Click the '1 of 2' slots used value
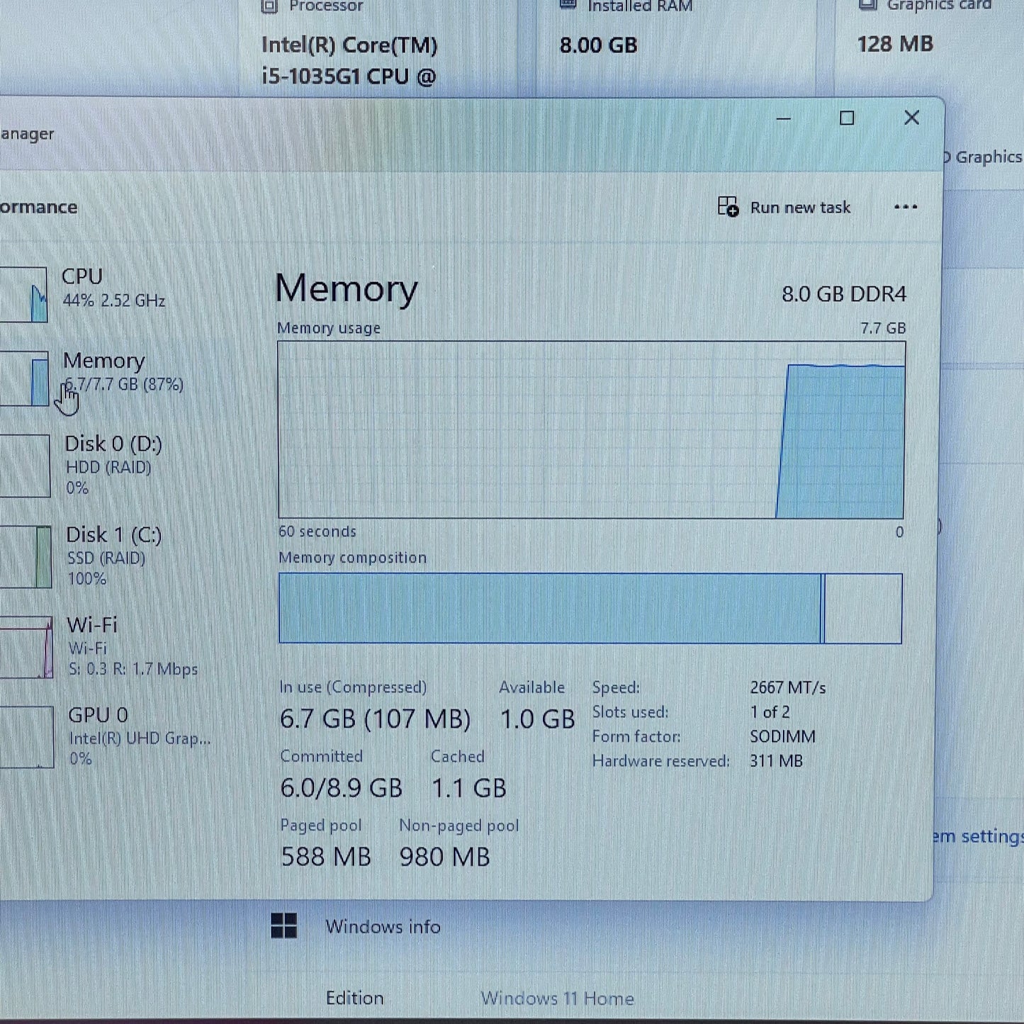Image resolution: width=1024 pixels, height=1024 pixels. [770, 712]
